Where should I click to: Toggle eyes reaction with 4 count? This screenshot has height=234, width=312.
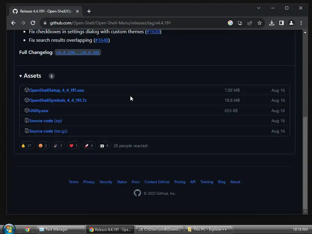pos(104,146)
